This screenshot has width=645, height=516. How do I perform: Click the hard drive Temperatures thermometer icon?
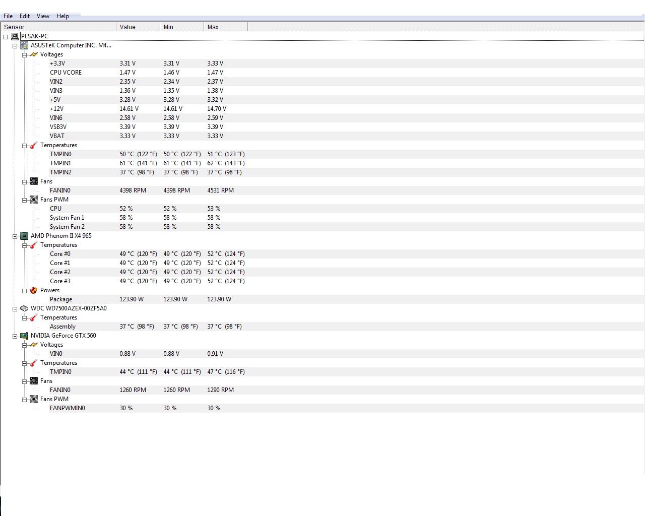pos(34,317)
